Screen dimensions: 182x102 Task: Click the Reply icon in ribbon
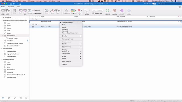21,11
